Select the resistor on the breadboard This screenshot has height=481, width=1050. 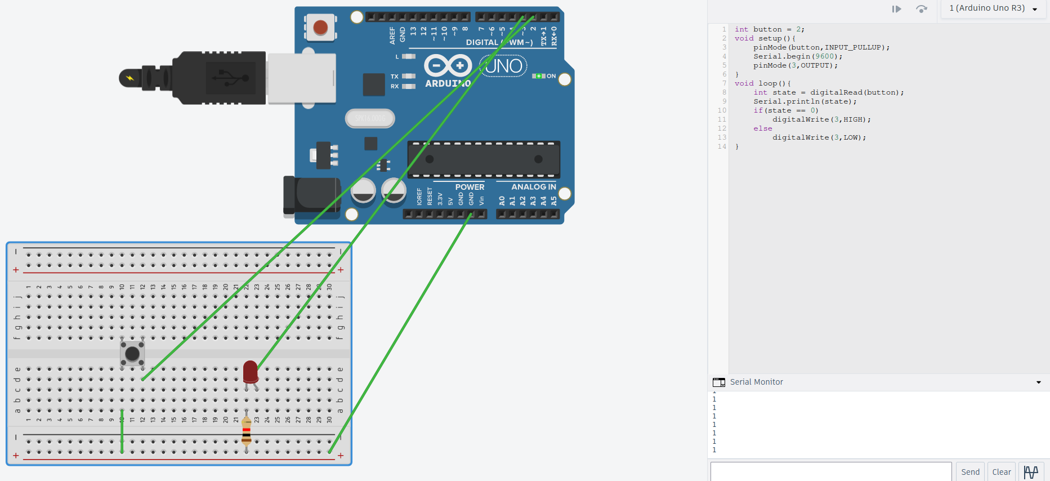(x=247, y=432)
